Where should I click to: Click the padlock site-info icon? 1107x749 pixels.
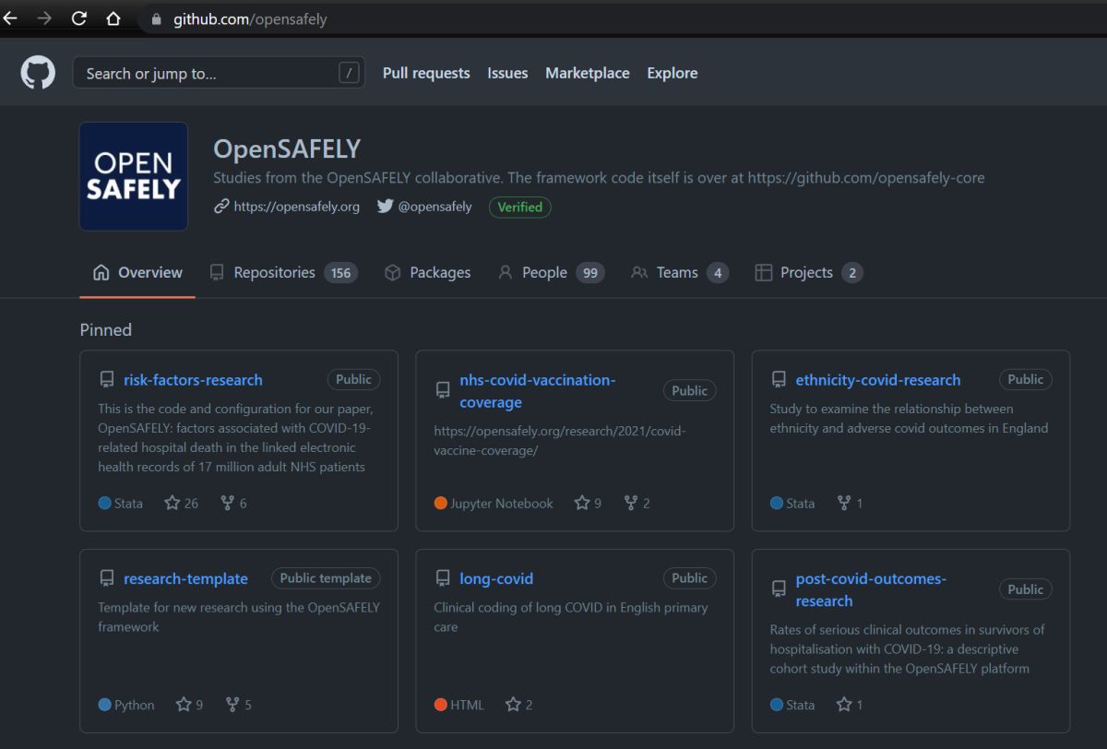156,19
